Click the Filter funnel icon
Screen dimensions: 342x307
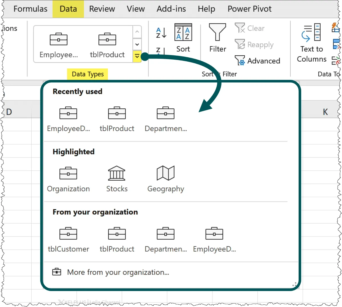(218, 32)
